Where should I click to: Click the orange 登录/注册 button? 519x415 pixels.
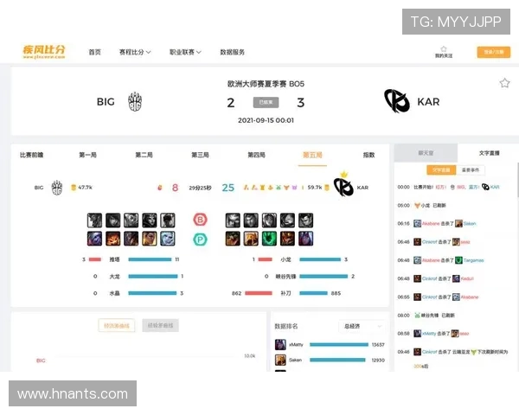pyautogui.click(x=494, y=52)
